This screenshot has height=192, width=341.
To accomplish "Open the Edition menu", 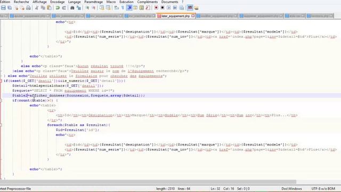I will pyautogui.click(x=5, y=2).
